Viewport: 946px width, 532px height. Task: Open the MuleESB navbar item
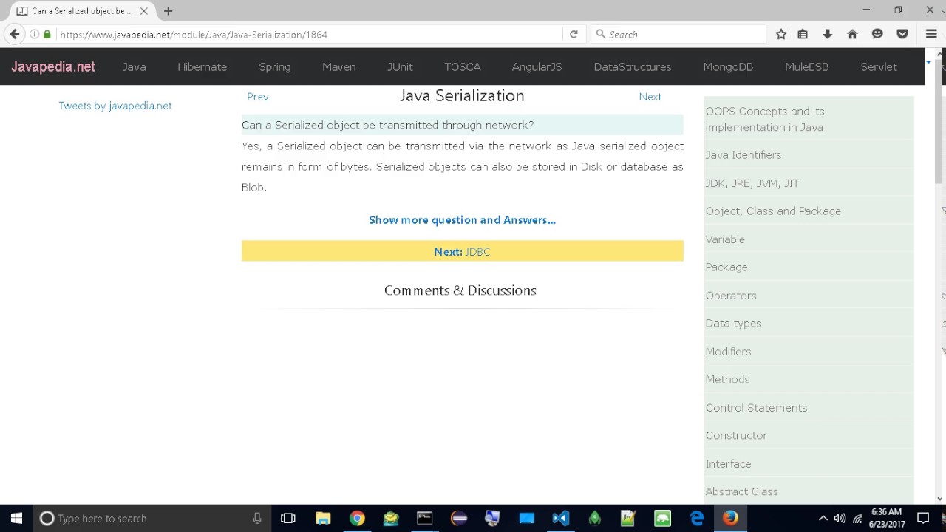(806, 66)
